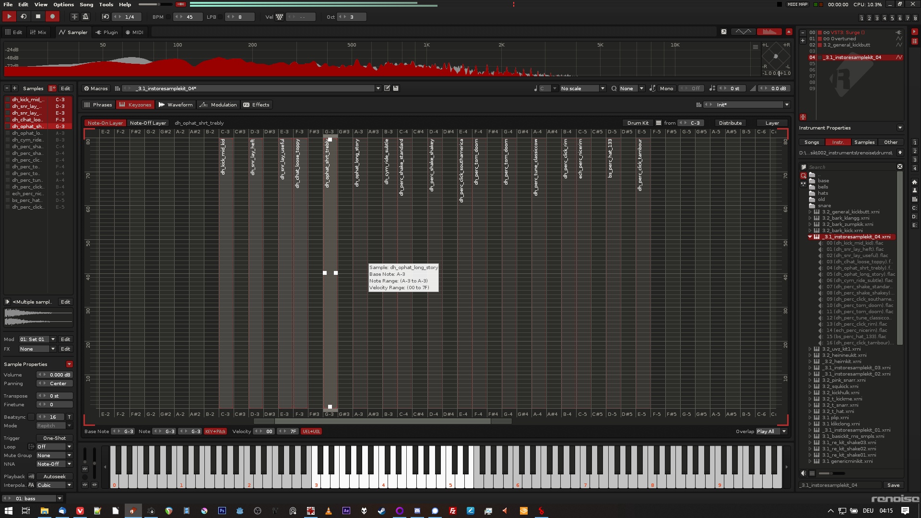Open the instrument name dropdown arrow

point(378,88)
